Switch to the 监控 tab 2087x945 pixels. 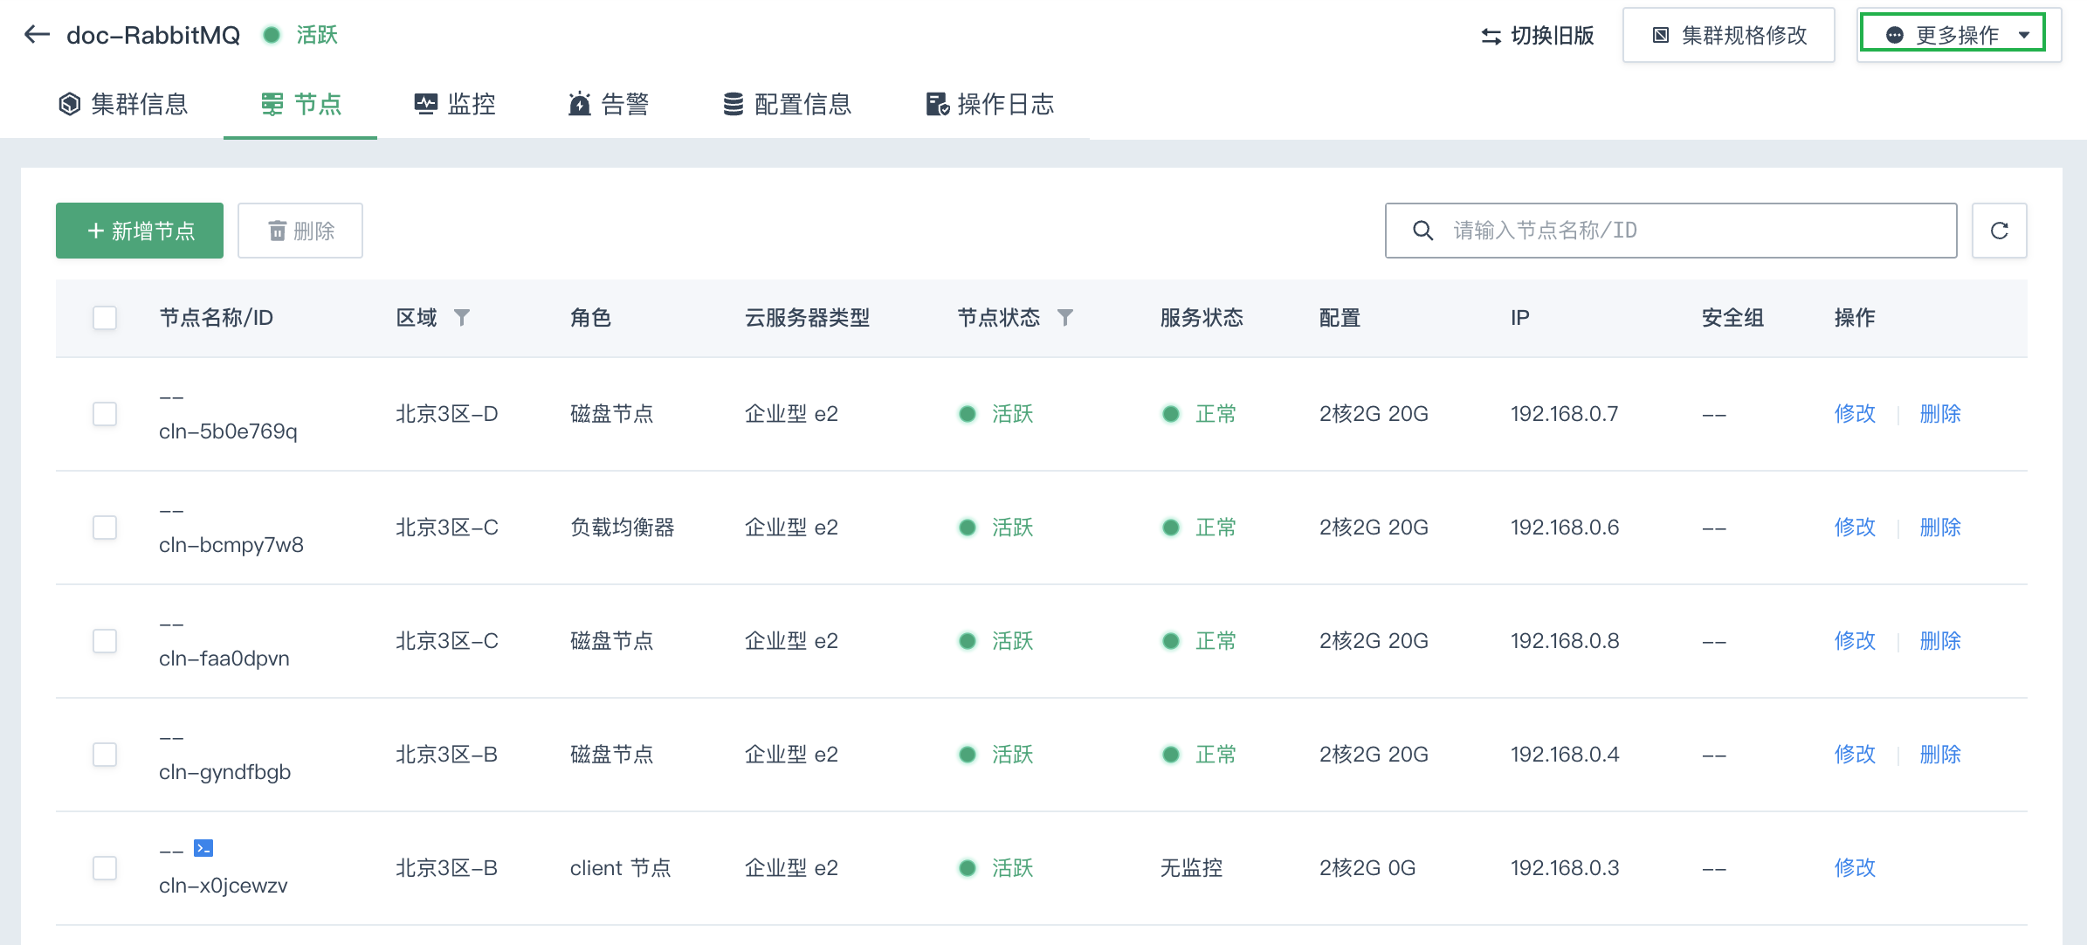tap(454, 105)
